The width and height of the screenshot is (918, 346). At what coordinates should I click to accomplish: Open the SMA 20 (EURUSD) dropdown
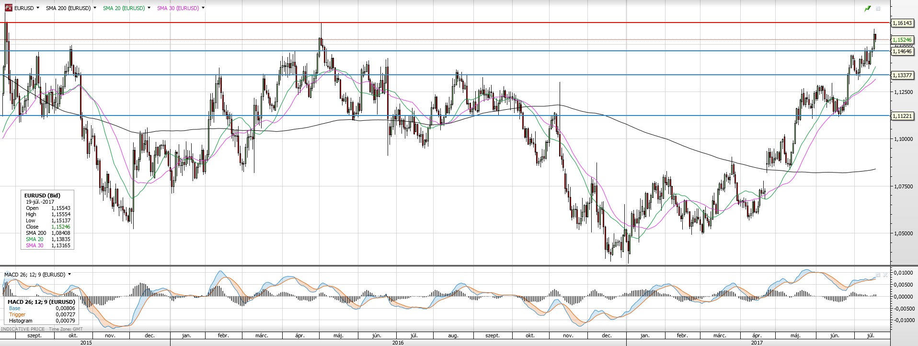149,8
